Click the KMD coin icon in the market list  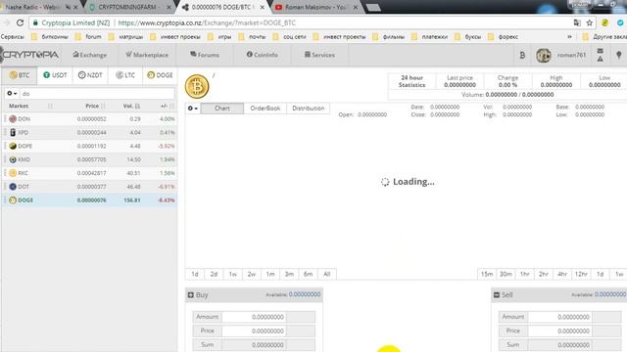[x=13, y=159]
